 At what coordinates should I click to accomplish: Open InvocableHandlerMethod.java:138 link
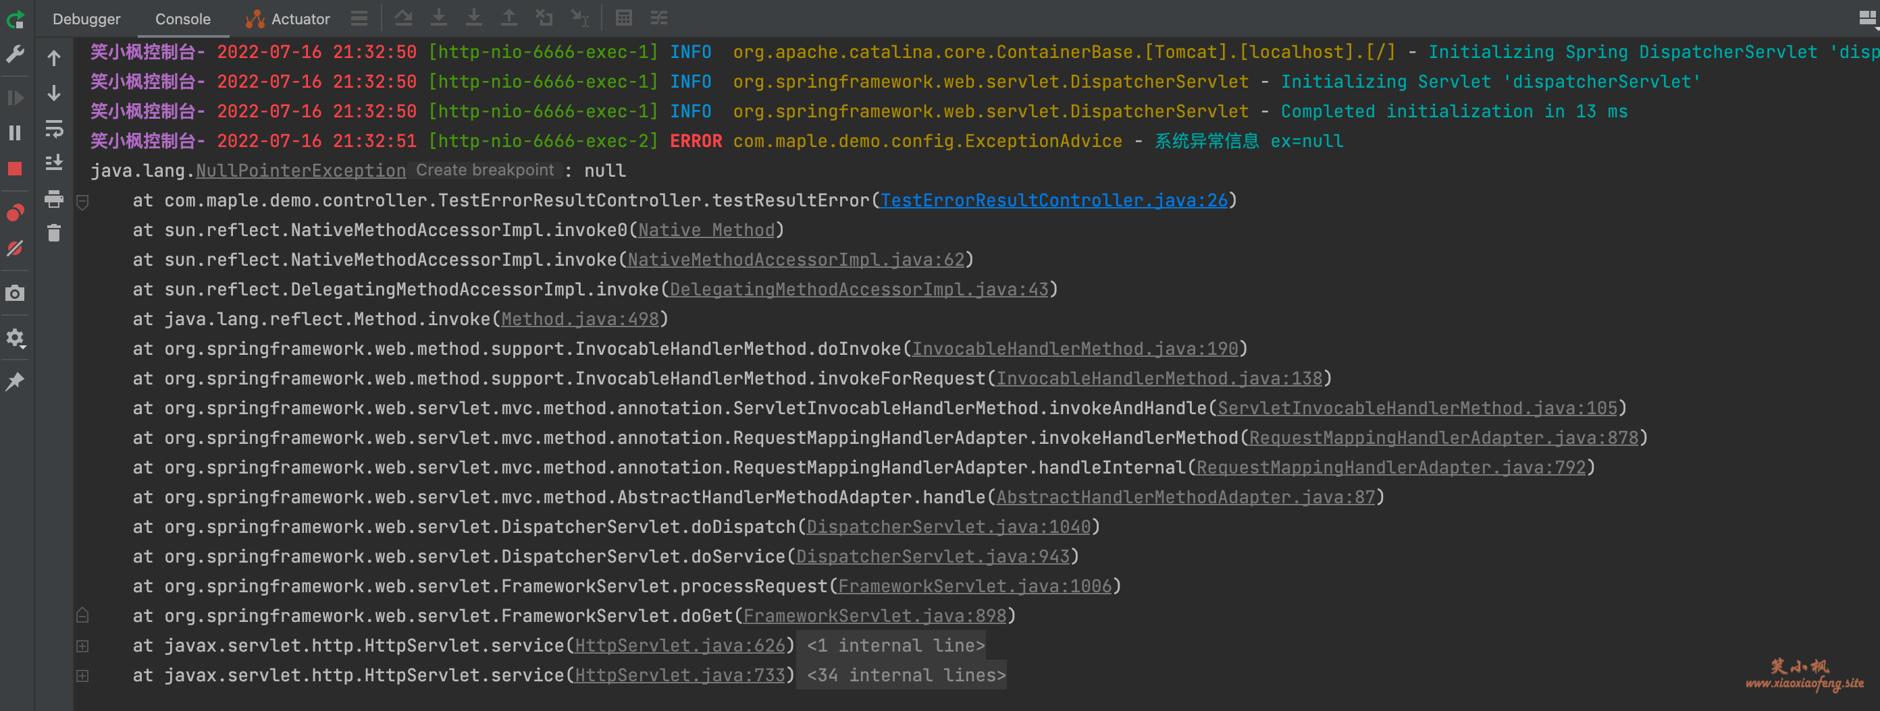coord(1159,378)
